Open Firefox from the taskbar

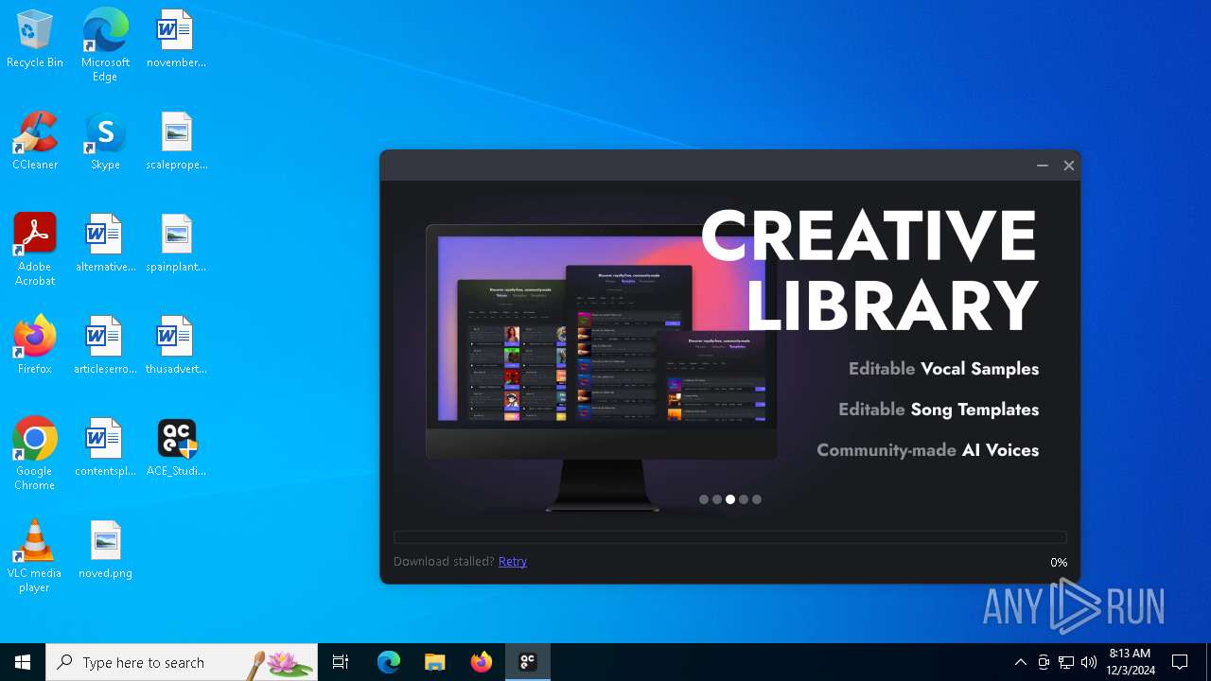click(482, 662)
